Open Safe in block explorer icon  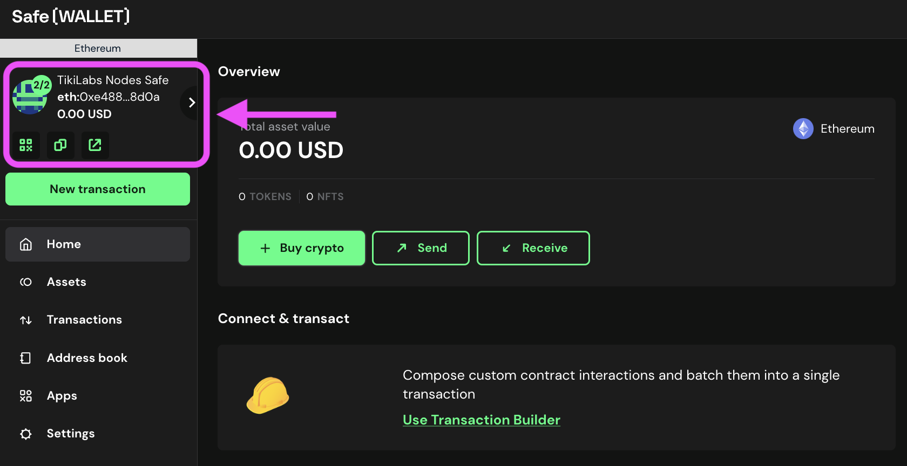[95, 145]
